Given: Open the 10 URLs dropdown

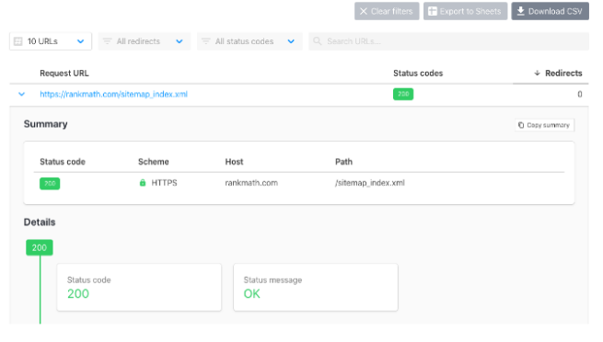Looking at the screenshot, I should pos(51,41).
